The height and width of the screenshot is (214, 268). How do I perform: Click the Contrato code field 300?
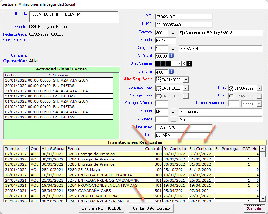pyautogui.click(x=162, y=32)
